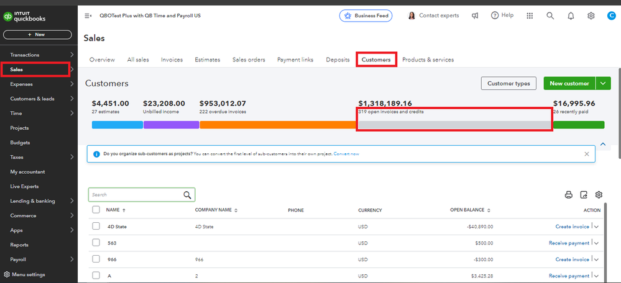
Task: Check the 4D State customer checkbox
Action: click(96, 227)
